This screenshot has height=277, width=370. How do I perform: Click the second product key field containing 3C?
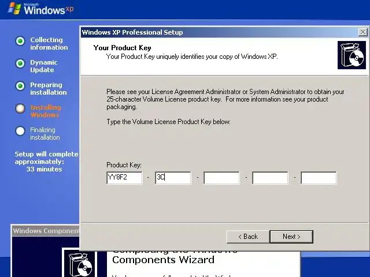(x=173, y=178)
